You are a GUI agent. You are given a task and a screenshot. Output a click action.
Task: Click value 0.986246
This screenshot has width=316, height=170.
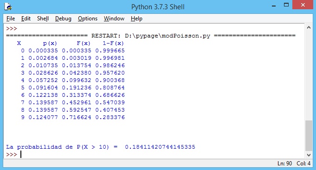(x=110, y=66)
